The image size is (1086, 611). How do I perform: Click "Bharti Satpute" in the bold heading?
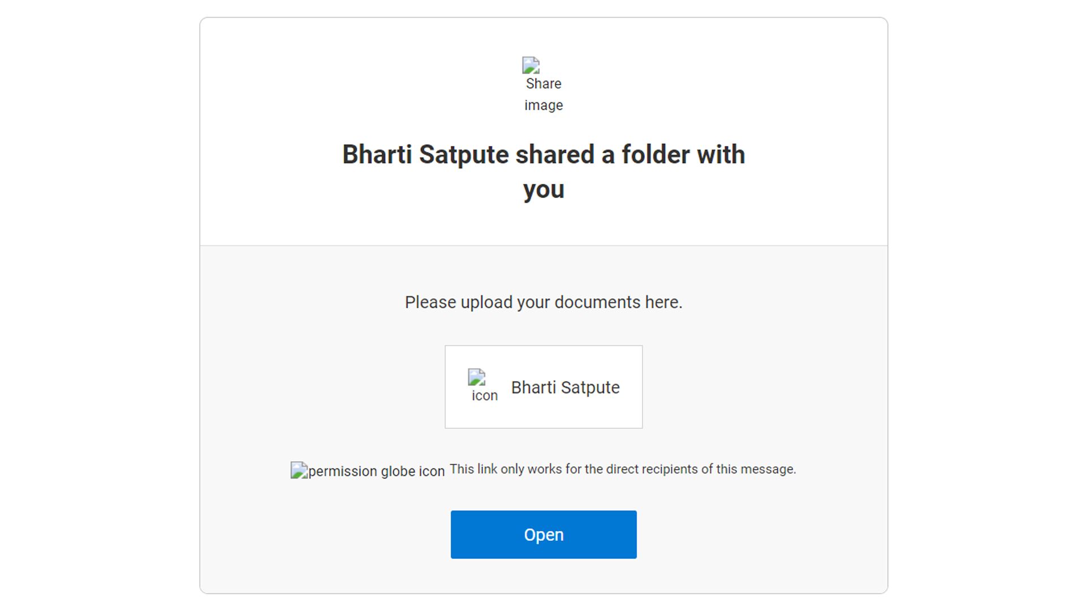[425, 154]
